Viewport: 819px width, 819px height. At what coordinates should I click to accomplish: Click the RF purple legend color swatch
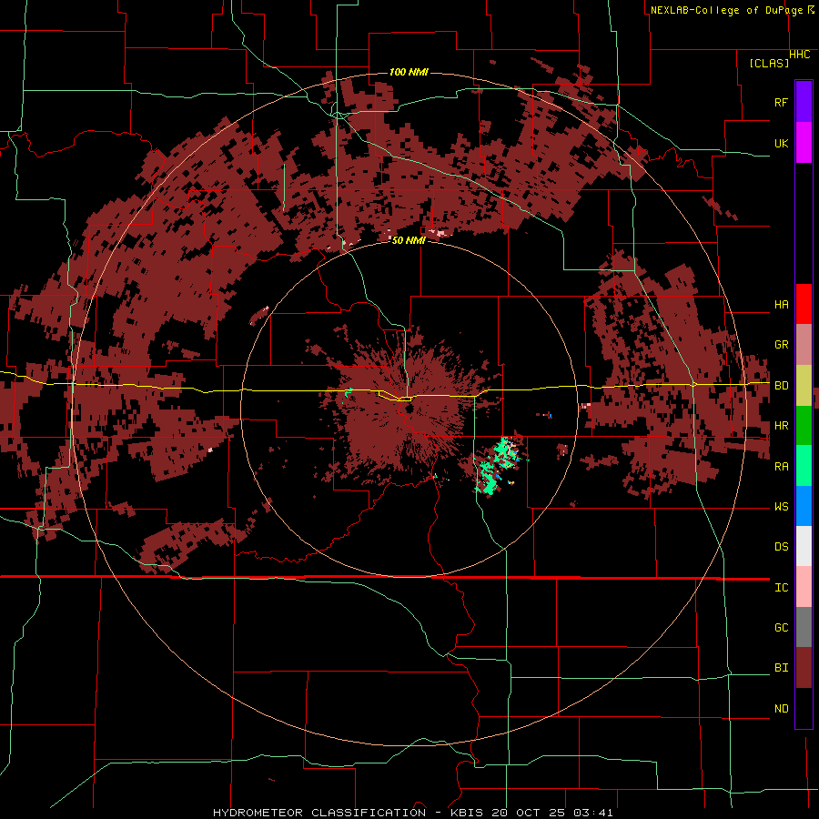tap(804, 101)
